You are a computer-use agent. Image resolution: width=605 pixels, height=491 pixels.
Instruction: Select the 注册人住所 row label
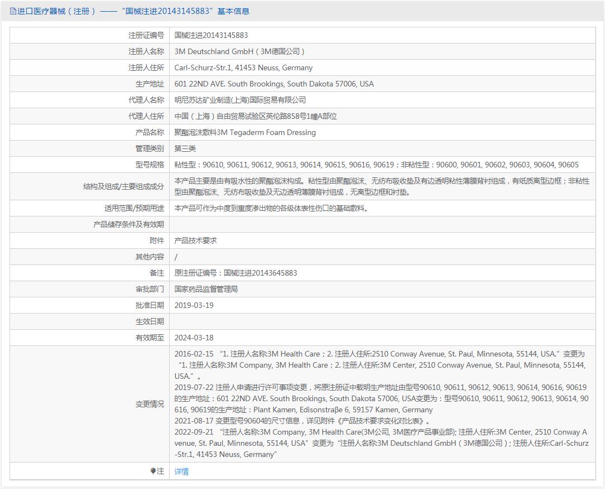click(146, 68)
